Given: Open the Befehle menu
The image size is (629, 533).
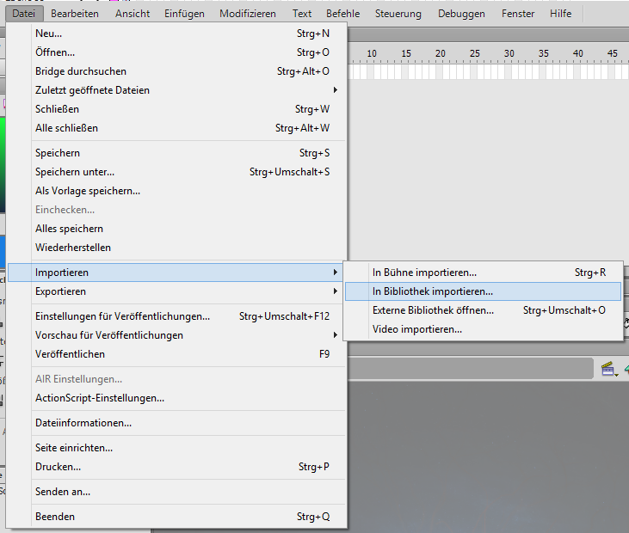Looking at the screenshot, I should point(342,14).
